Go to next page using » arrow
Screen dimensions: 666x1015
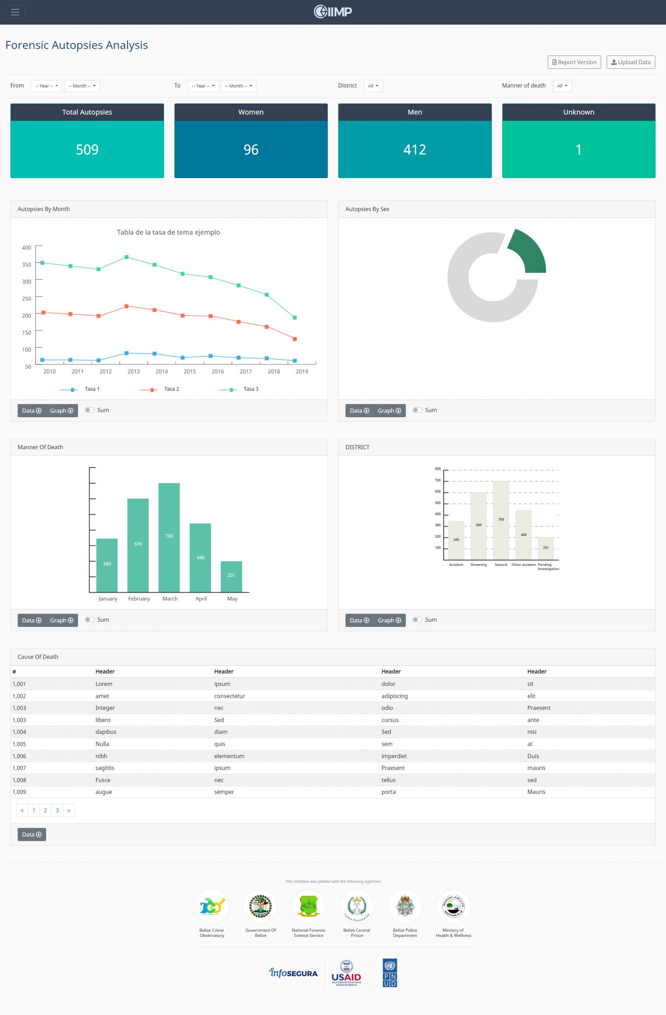pyautogui.click(x=69, y=810)
